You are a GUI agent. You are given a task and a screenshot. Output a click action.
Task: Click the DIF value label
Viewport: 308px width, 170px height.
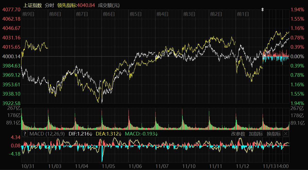[80, 134]
